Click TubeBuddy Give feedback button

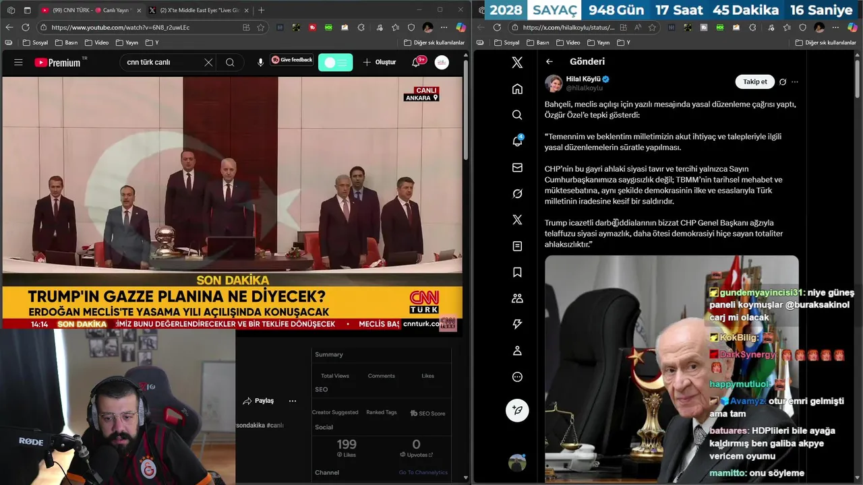tap(292, 60)
